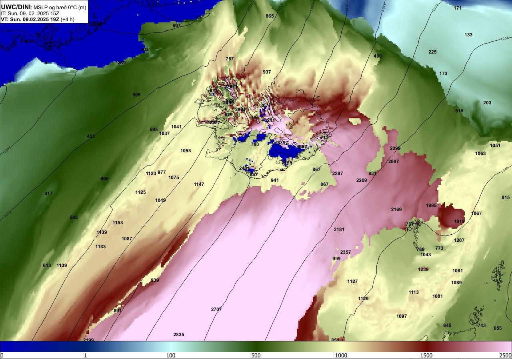This screenshot has height=359, width=512.
Task: Click the height value 1287
Action: coord(459,240)
